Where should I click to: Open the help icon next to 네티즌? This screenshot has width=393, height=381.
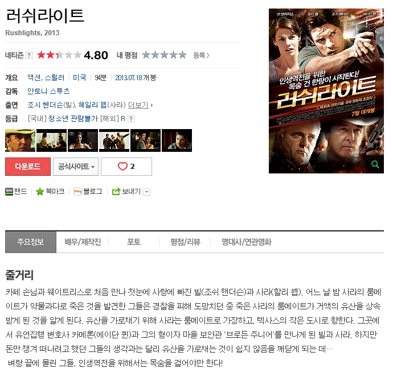[29, 55]
